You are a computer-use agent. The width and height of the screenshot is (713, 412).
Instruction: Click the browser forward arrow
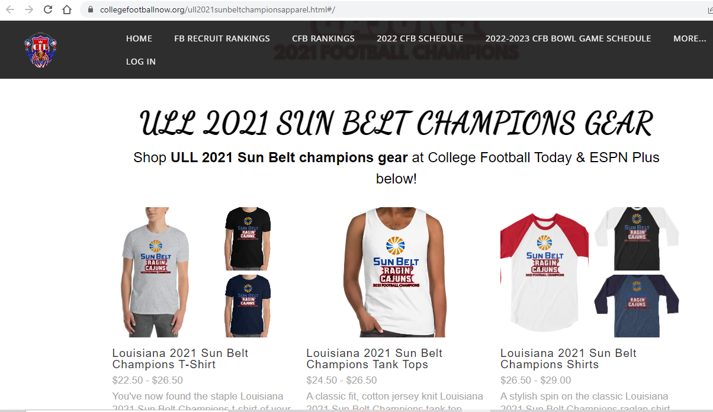[x=28, y=9]
